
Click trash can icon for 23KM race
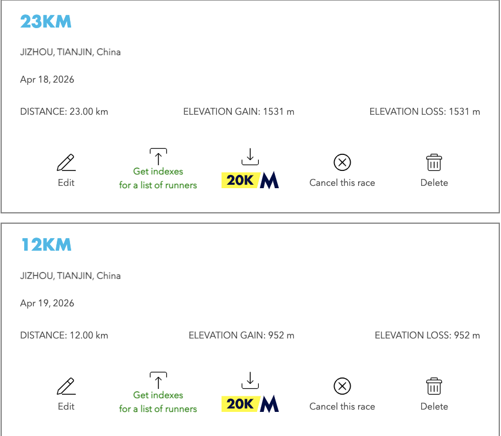[x=434, y=163]
